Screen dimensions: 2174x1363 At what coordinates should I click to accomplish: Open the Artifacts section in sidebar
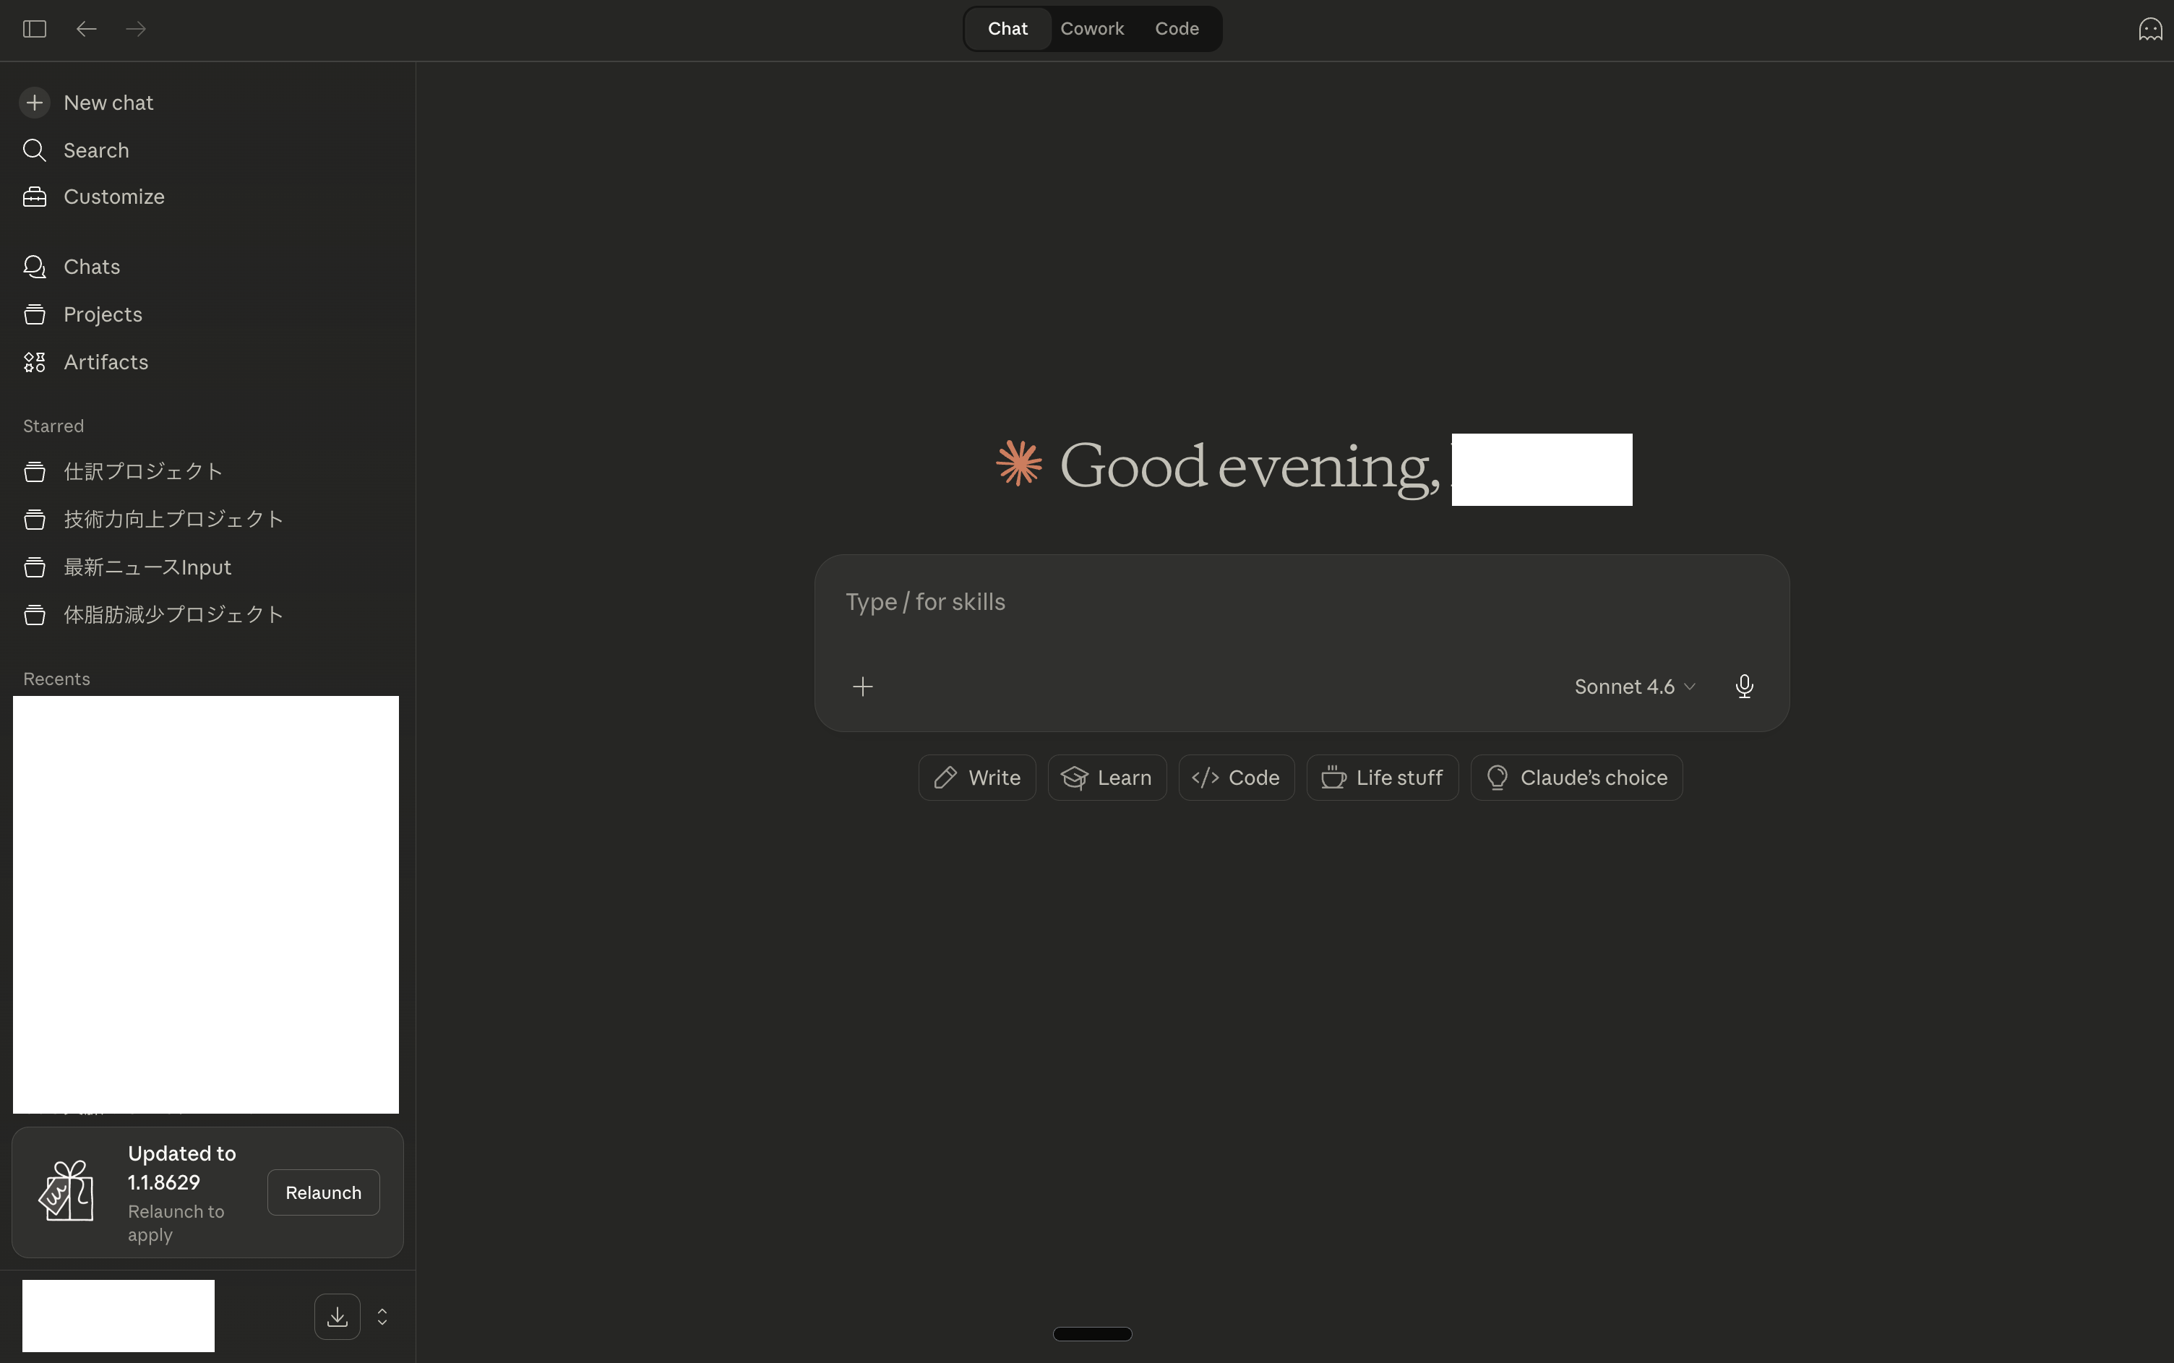(x=106, y=362)
